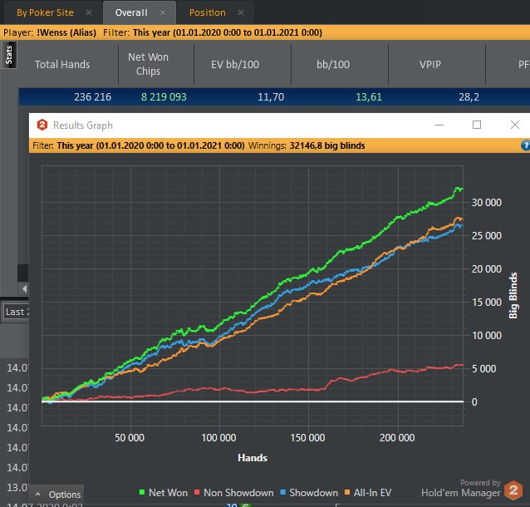Toggle the All-In EV legend entry
Screen dimensions: 530x507
point(368,493)
